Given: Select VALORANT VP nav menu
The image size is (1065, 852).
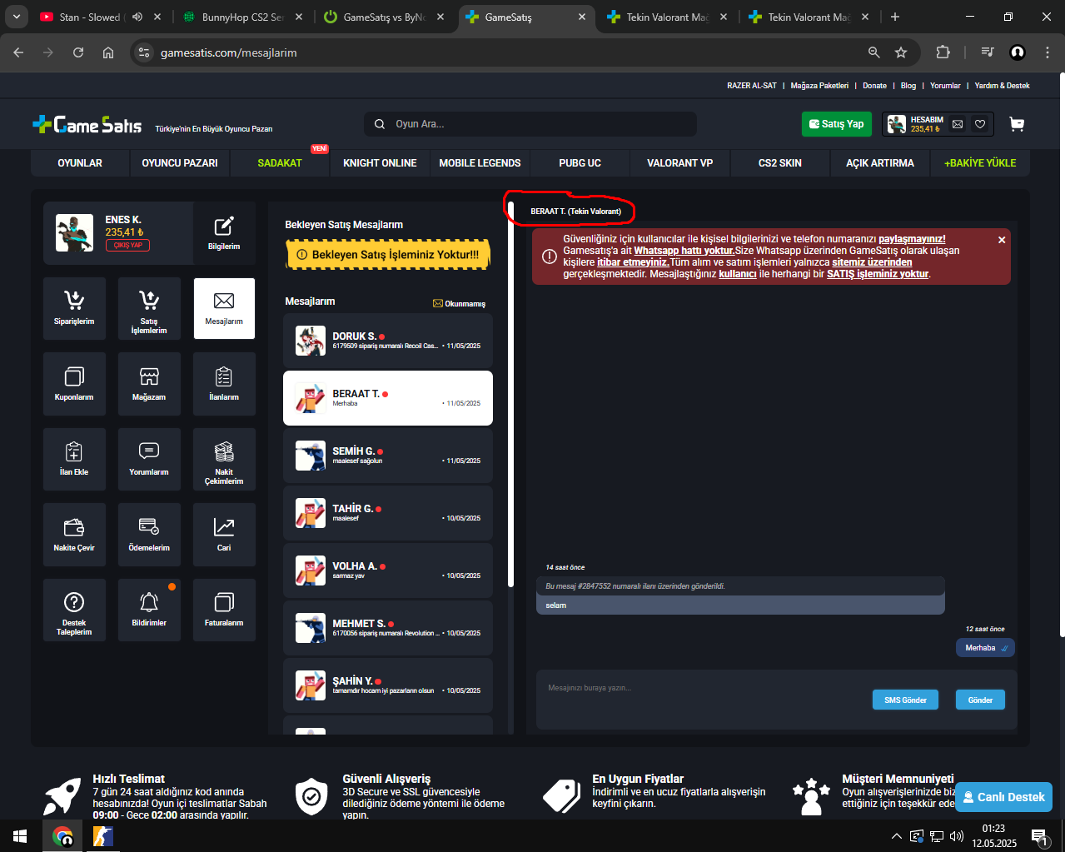Looking at the screenshot, I should (x=680, y=163).
